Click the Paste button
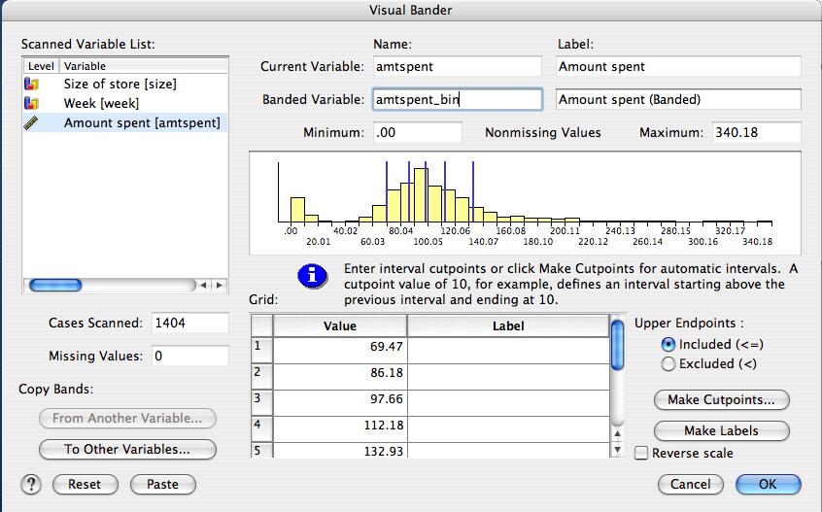The width and height of the screenshot is (822, 512). 162,484
